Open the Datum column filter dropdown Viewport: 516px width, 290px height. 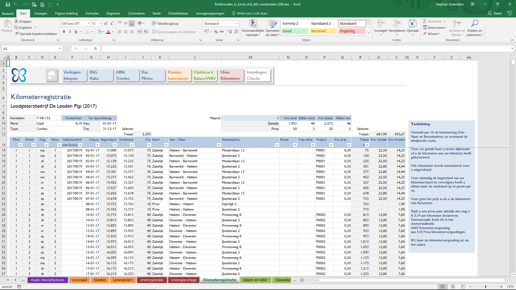click(x=97, y=145)
